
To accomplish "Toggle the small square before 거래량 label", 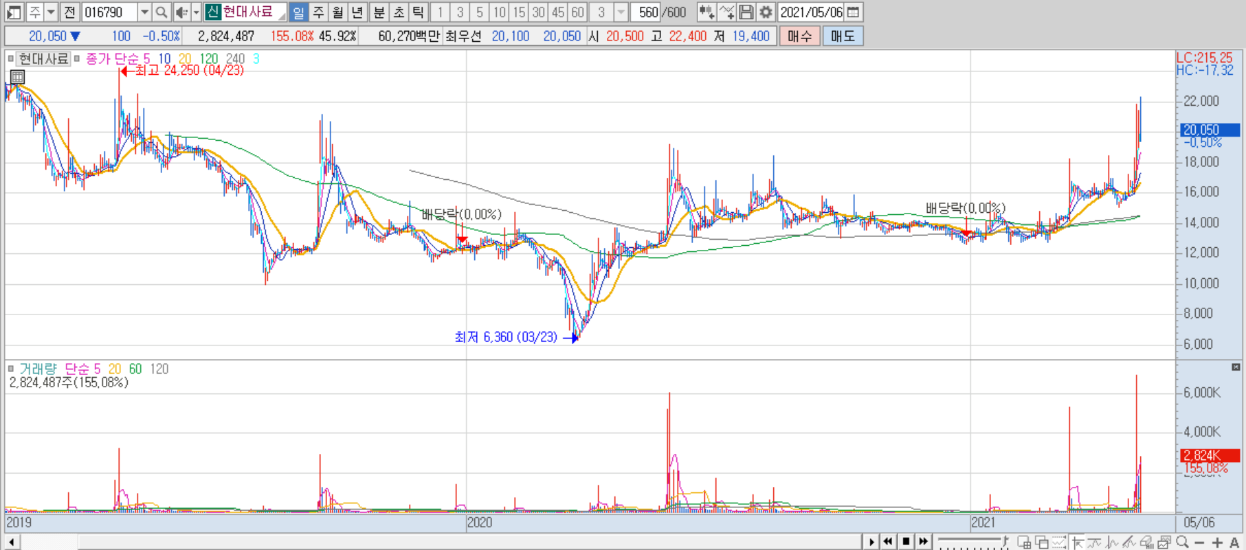I will pyautogui.click(x=10, y=369).
